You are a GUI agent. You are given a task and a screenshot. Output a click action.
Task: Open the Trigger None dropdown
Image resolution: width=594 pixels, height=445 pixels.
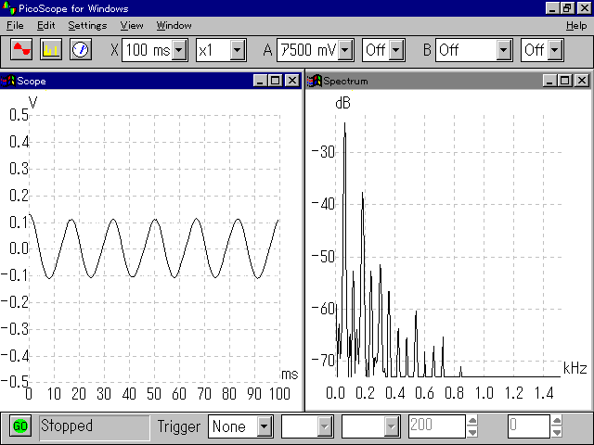pyautogui.click(x=265, y=426)
